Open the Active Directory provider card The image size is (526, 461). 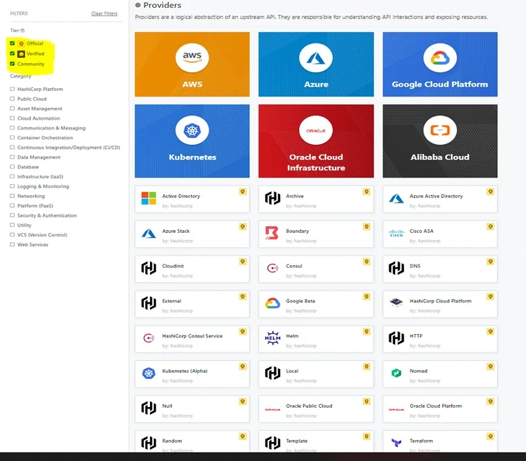pyautogui.click(x=192, y=199)
